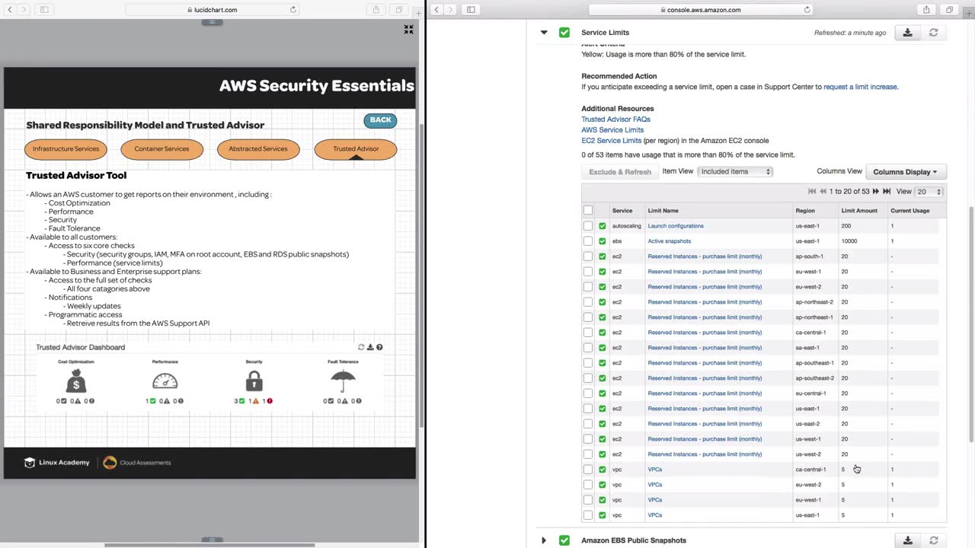Click the lucidchart.com address bar
This screenshot has height=548, width=975.
coord(212,10)
